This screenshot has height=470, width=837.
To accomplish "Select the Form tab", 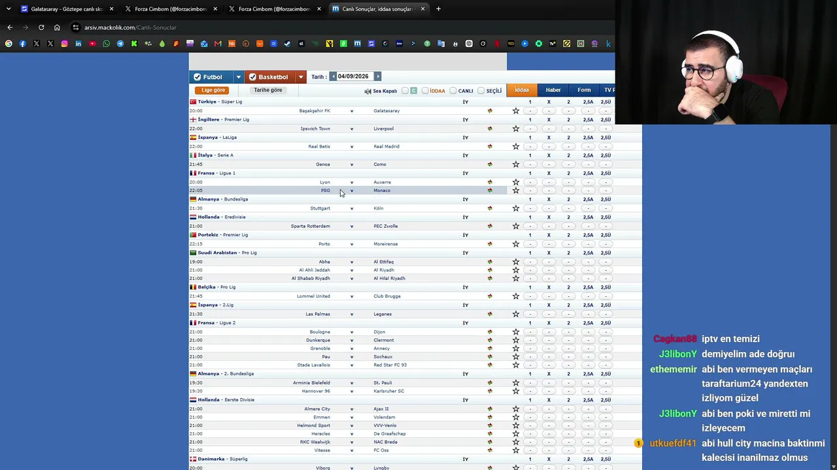I will click(x=584, y=90).
